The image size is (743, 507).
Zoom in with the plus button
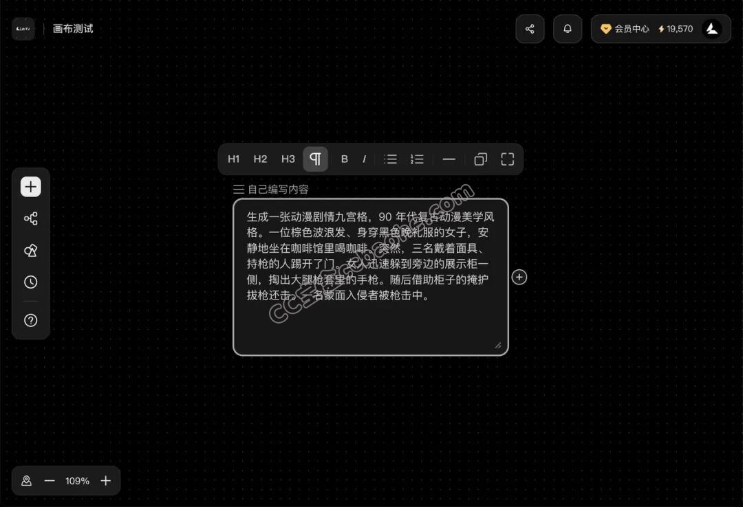[106, 481]
